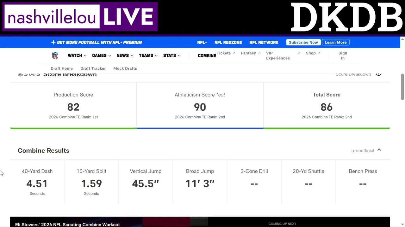Image resolution: width=405 pixels, height=227 pixels.
Task: Open the NFL+ link
Action: [202, 42]
